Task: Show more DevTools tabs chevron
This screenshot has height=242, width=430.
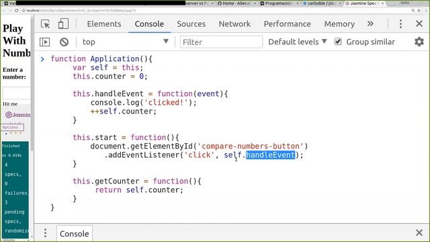Action: [x=370, y=24]
